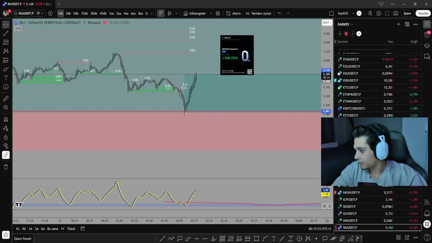
Task: Toggle lock all drawings
Action: [6, 137]
